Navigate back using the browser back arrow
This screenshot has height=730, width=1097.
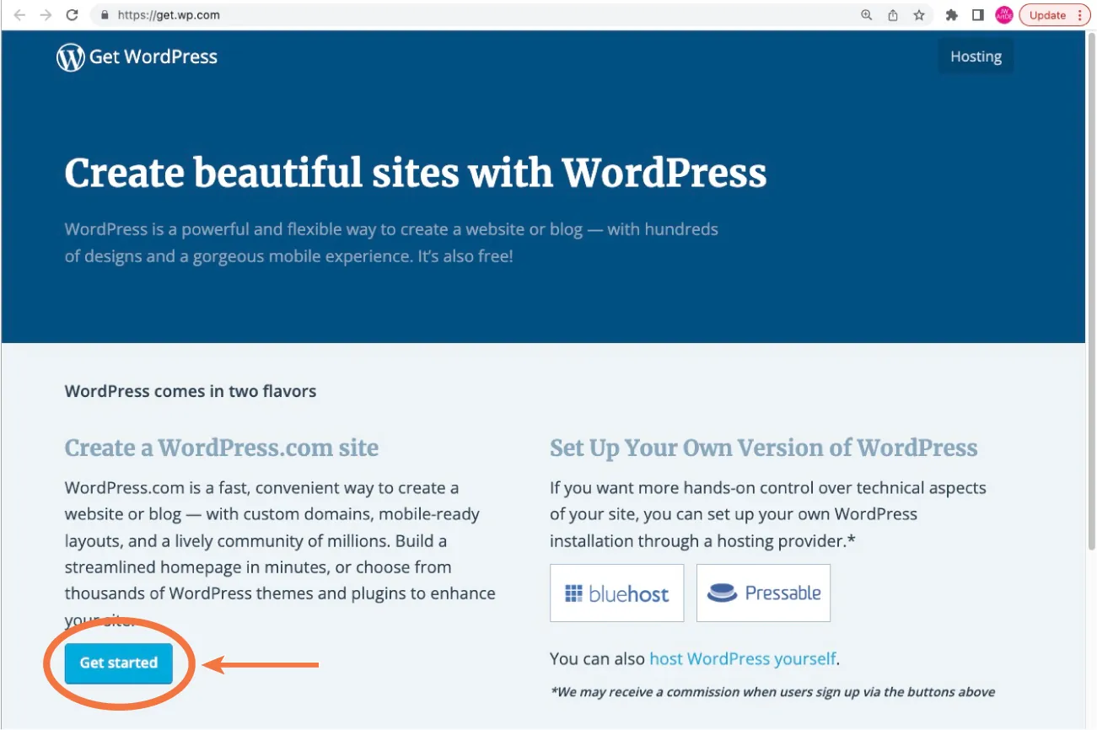pyautogui.click(x=19, y=14)
